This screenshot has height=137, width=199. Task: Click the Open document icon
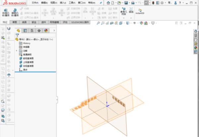[119, 3]
